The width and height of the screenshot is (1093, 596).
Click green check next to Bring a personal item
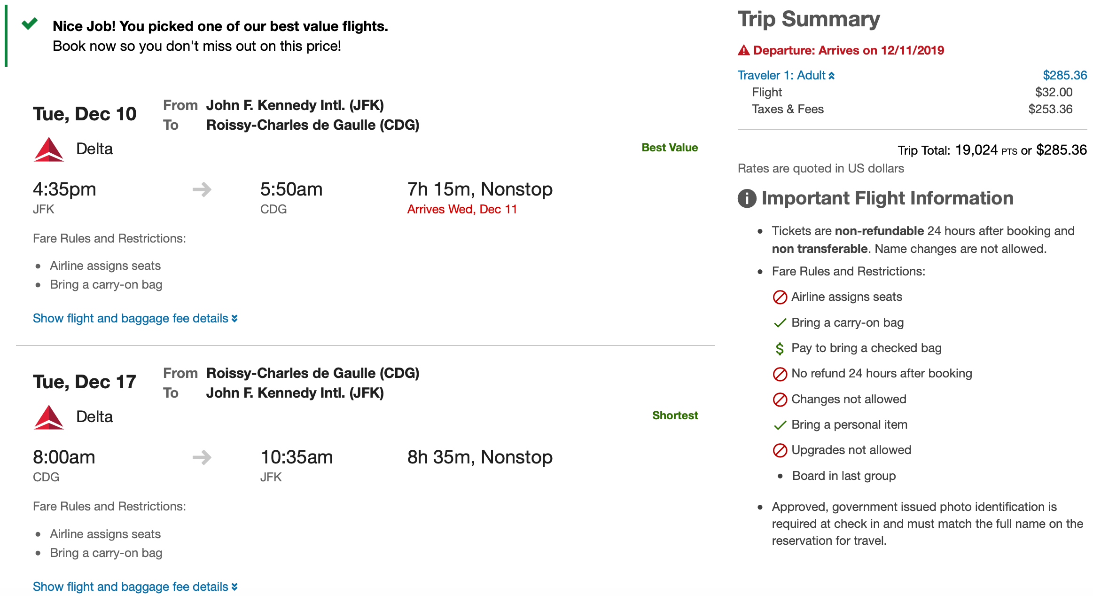click(x=780, y=425)
